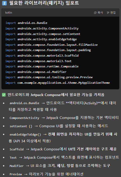Click the text Jetpack Compose를 지원하는 기본 액티비티
Screen dimensions: 121x177
click(82, 118)
